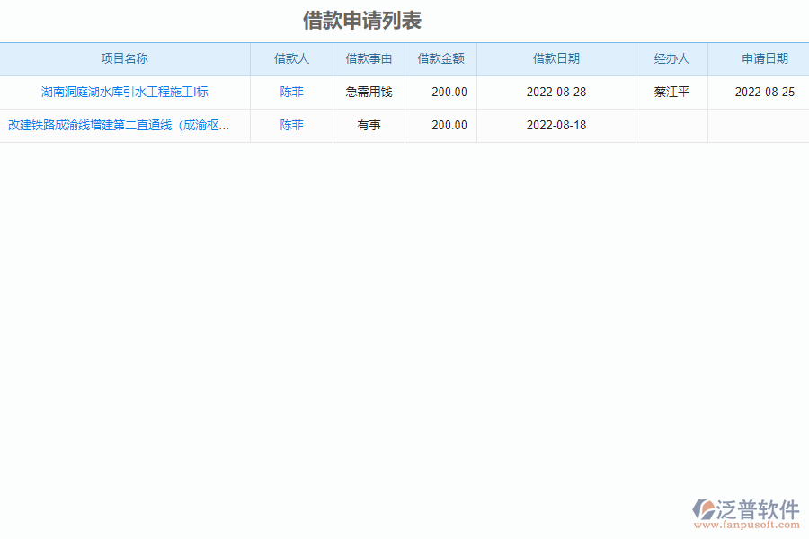Click the date 2022-08-28 cell
The image size is (809, 539).
tap(556, 92)
